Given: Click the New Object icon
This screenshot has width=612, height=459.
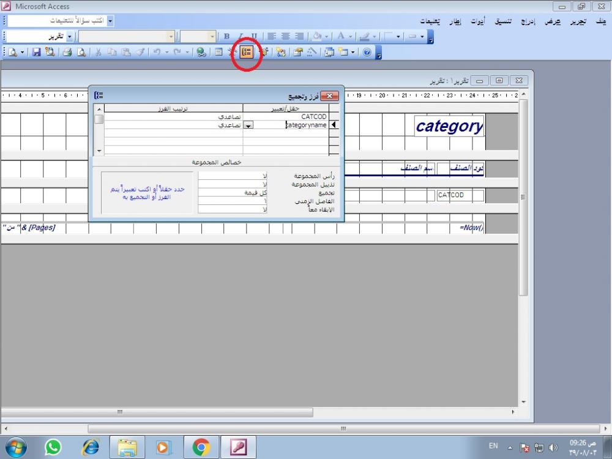Looking at the screenshot, I should pos(343,52).
